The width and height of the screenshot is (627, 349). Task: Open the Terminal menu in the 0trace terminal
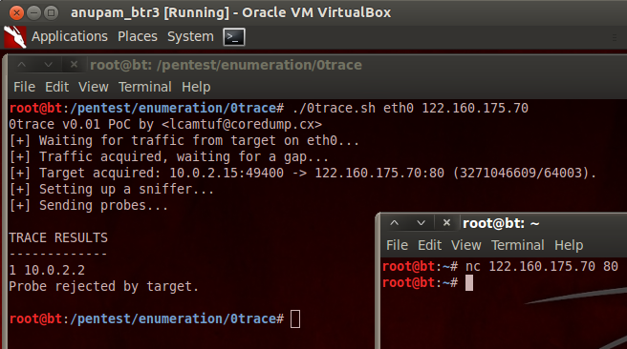coord(145,87)
